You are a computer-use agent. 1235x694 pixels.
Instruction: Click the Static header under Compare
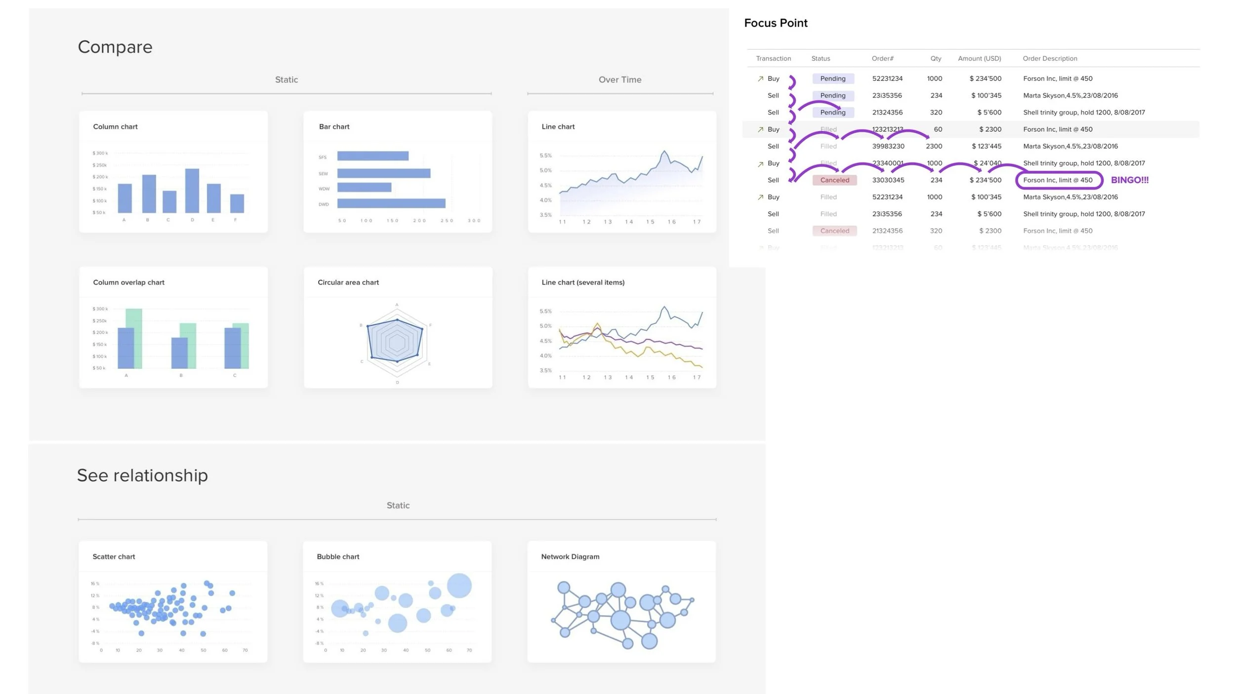tap(287, 79)
